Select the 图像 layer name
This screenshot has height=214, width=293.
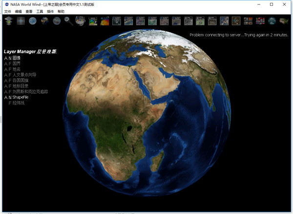(17, 58)
